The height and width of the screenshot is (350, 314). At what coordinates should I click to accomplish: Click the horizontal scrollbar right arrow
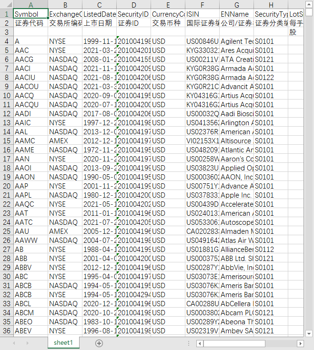[x=300, y=343]
